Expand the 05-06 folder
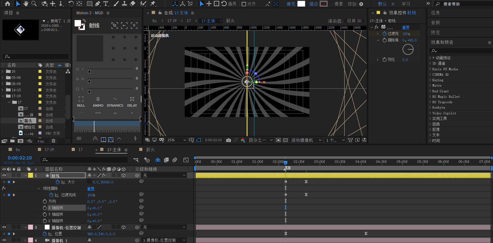Image resolution: width=493 pixels, height=243 pixels. click(x=3, y=78)
